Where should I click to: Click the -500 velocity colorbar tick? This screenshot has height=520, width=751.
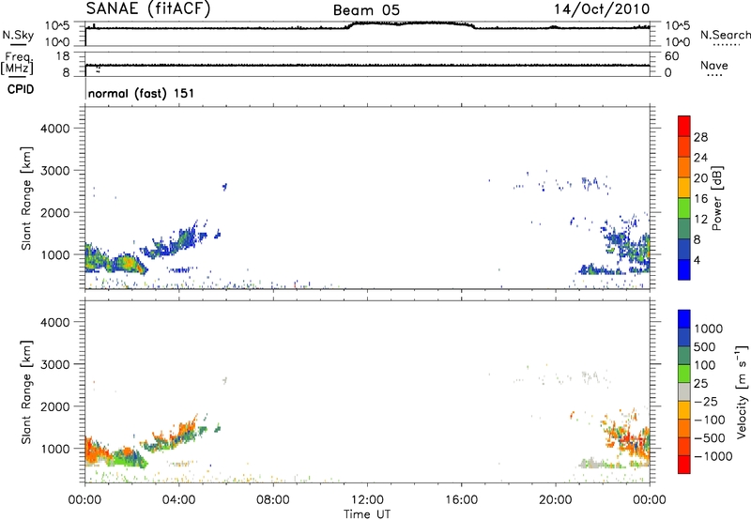coord(710,438)
